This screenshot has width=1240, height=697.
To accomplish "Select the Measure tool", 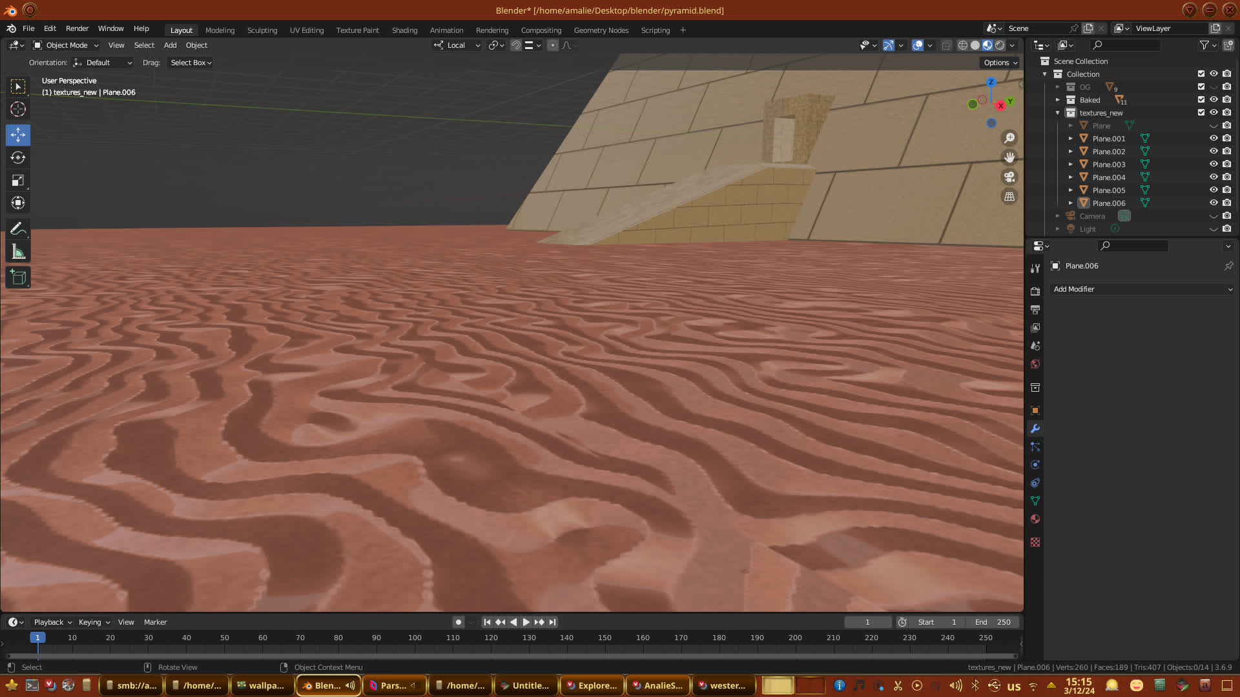I will pyautogui.click(x=18, y=252).
